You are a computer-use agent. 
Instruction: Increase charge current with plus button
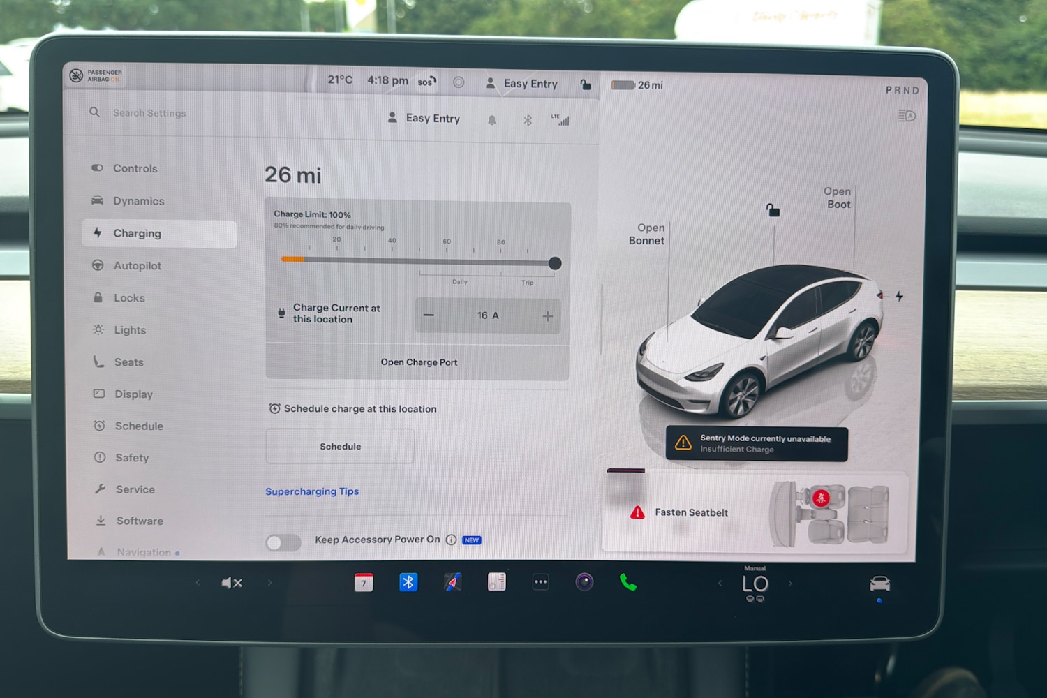tap(548, 316)
